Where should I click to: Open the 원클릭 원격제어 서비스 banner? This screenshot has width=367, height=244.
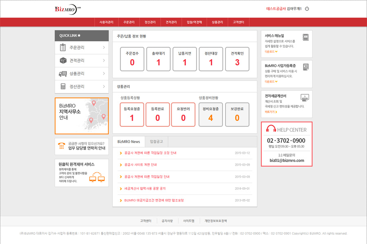tap(82, 173)
